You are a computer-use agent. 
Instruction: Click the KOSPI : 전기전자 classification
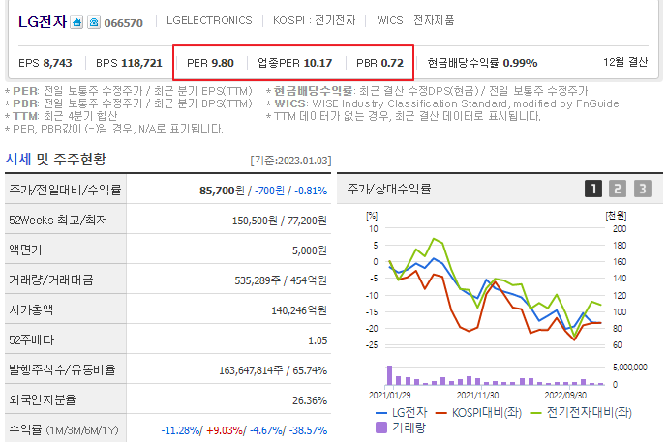click(x=314, y=20)
